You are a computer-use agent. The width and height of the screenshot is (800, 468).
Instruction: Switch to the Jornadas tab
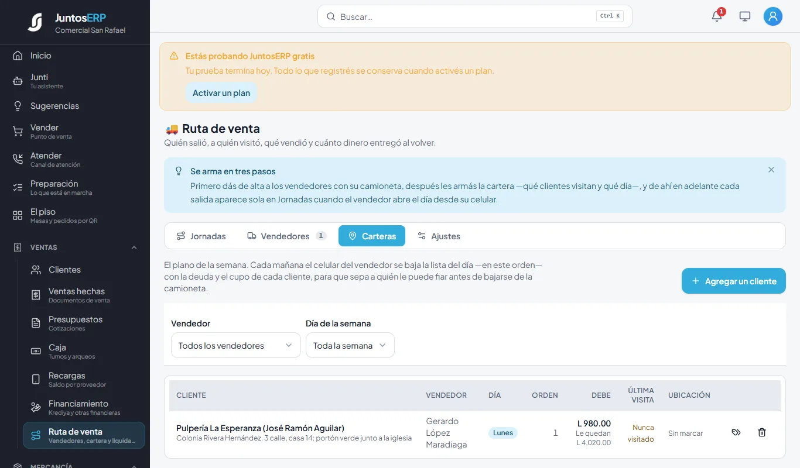201,236
